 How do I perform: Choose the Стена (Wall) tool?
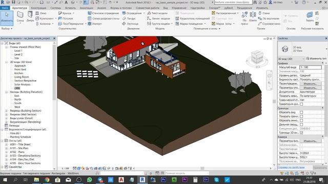pos(20,17)
